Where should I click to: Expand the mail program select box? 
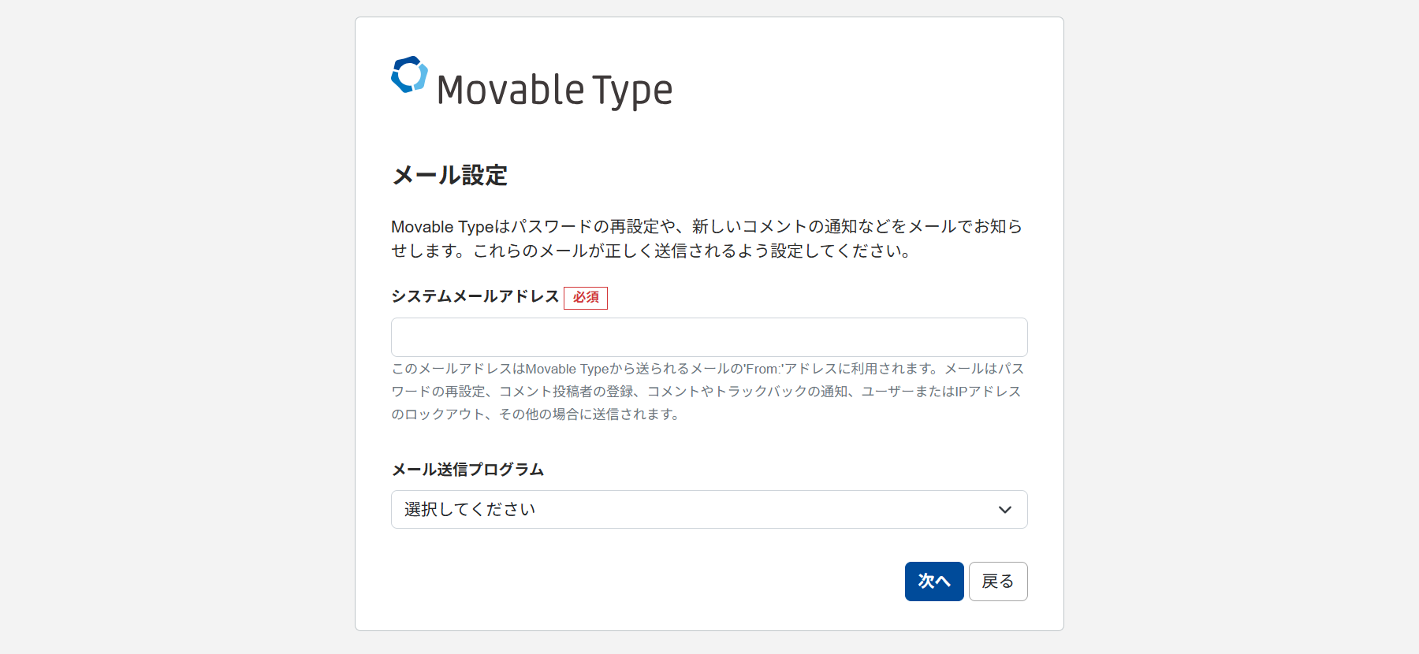coord(709,510)
